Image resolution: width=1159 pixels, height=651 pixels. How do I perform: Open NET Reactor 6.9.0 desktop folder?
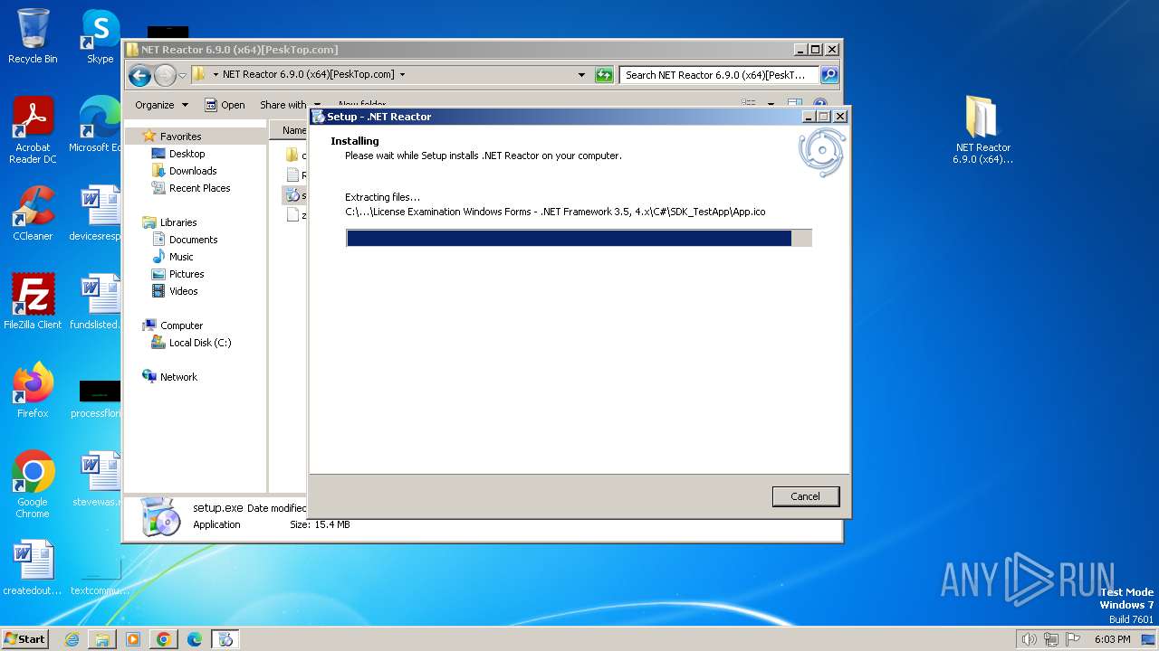pos(982,131)
